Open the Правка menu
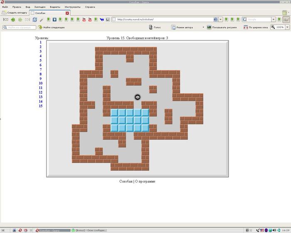 17,7
